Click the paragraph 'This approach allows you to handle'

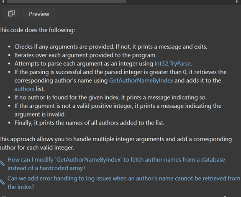116,143
